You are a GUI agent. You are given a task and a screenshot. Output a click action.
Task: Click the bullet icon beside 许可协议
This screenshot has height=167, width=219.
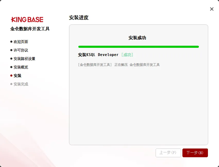coord(11,50)
